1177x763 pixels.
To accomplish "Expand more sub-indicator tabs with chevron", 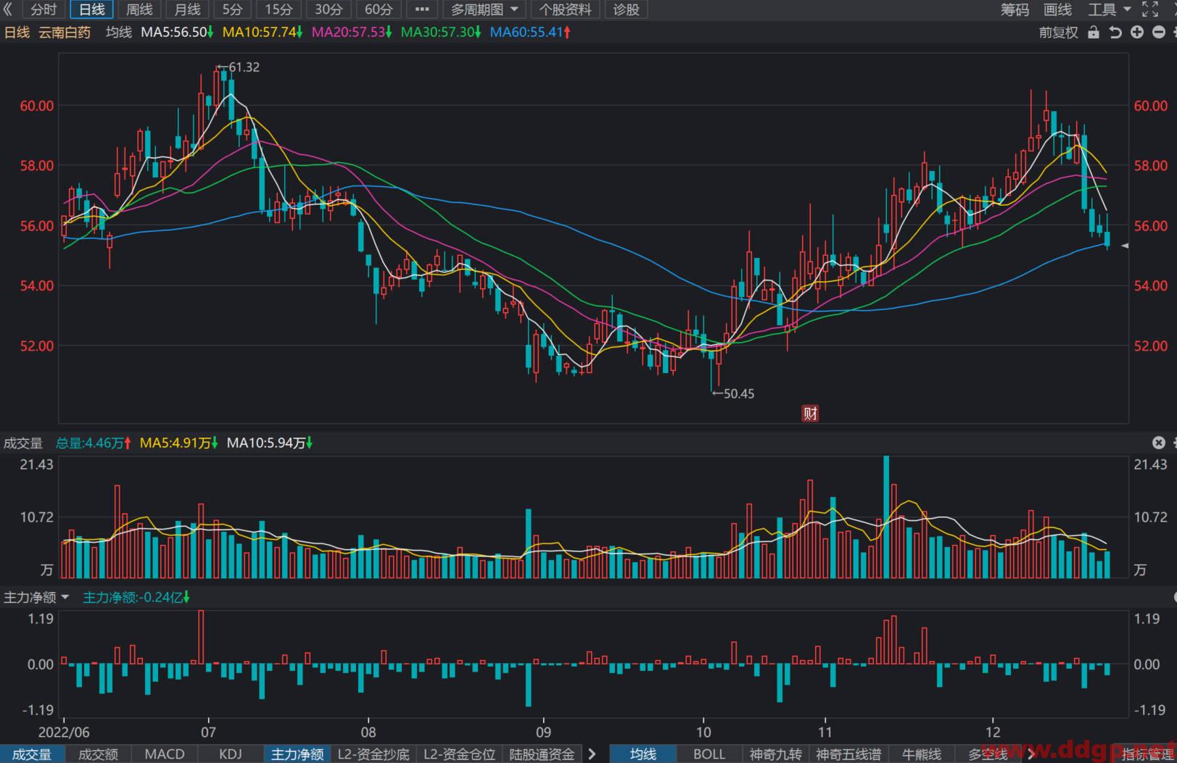I will (592, 754).
